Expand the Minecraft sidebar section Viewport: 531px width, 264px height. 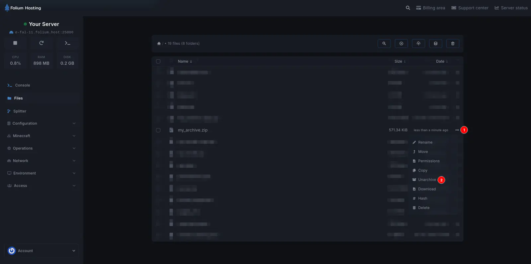[x=41, y=136]
